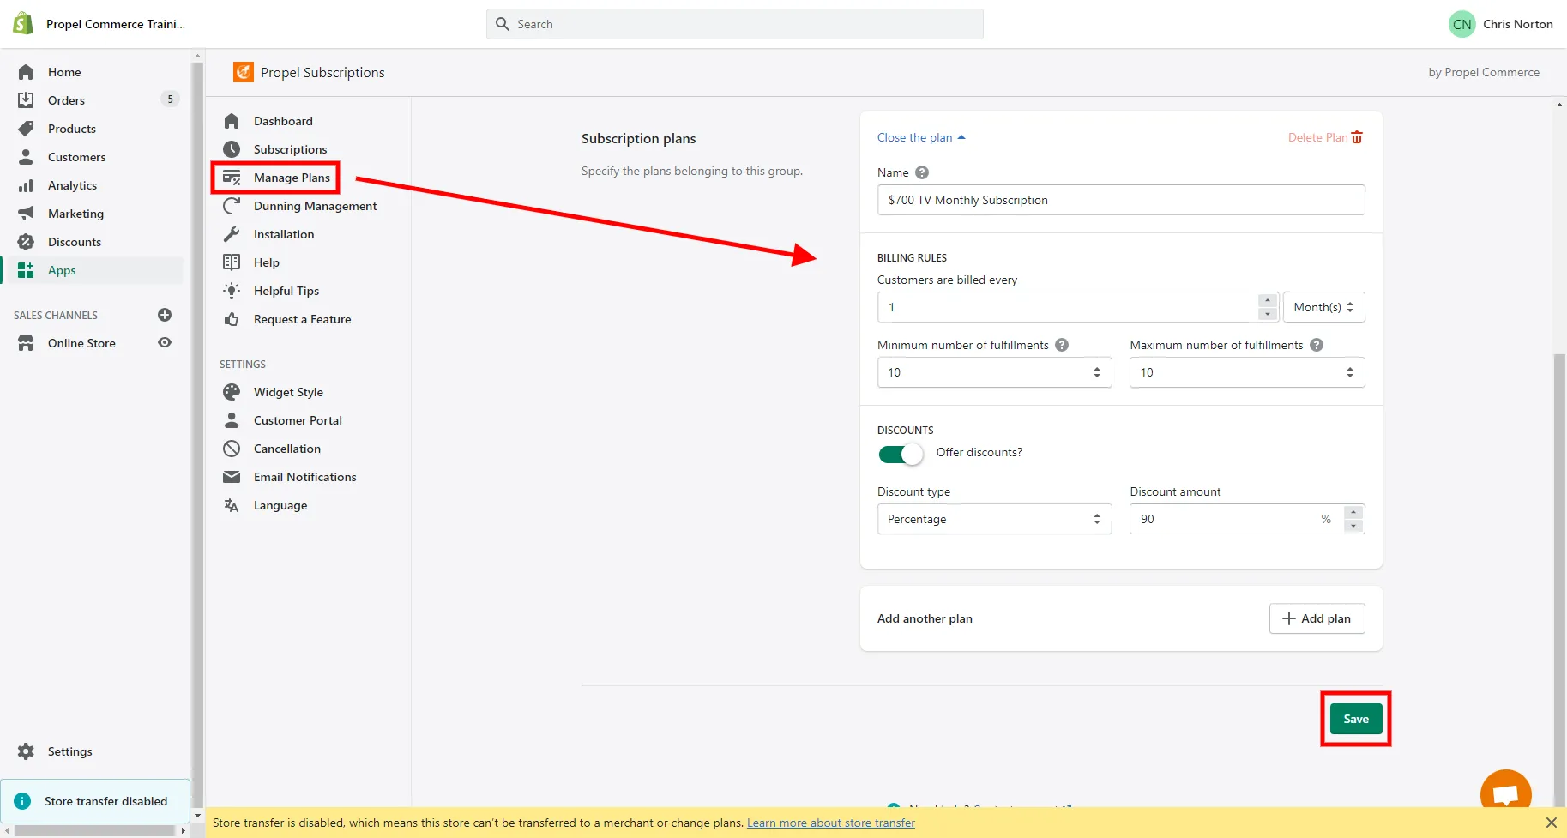Collapse the plan via Close the plan
Screen dimensions: 1567x838
pyautogui.click(x=921, y=137)
